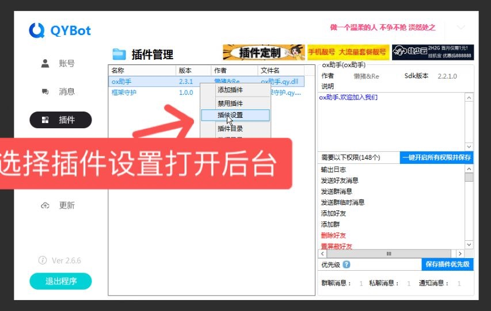Expand the top-right chevron dropdown
The width and height of the screenshot is (491, 311).
click(x=460, y=27)
